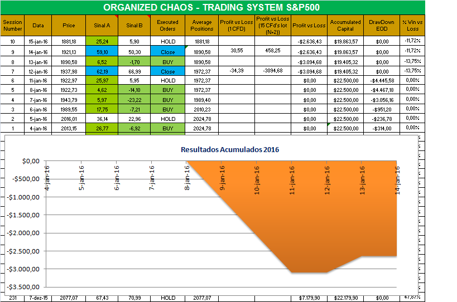The width and height of the screenshot is (457, 302).
Task: Select price cell 1881,18 in session 10
Action: point(69,41)
